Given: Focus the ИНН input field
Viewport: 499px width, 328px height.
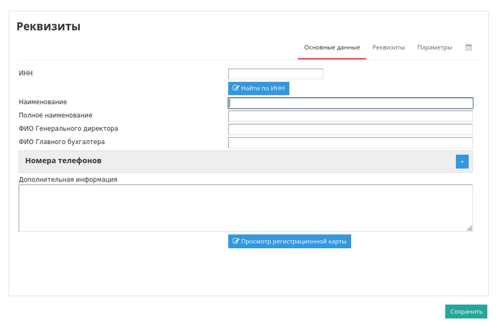Looking at the screenshot, I should [276, 74].
